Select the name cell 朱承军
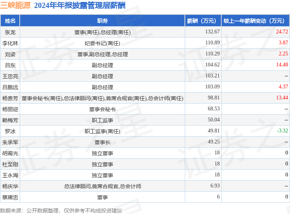This screenshot has height=214, width=290. click(10, 142)
